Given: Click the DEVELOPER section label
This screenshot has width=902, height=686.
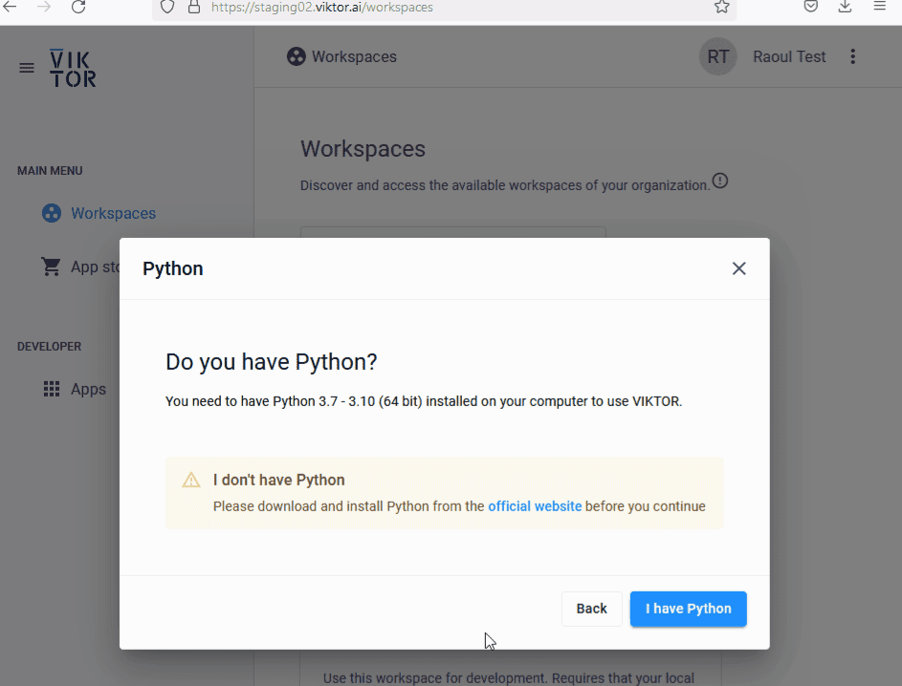Looking at the screenshot, I should [x=50, y=347].
